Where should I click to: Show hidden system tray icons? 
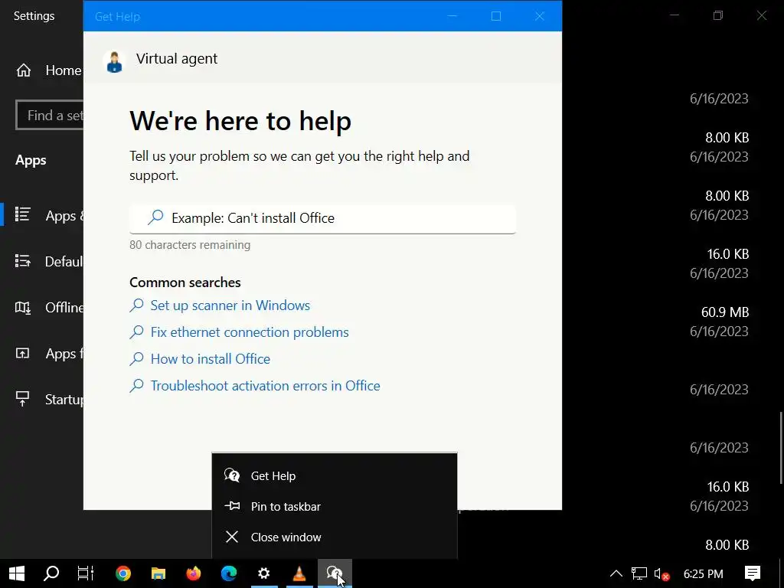(616, 573)
